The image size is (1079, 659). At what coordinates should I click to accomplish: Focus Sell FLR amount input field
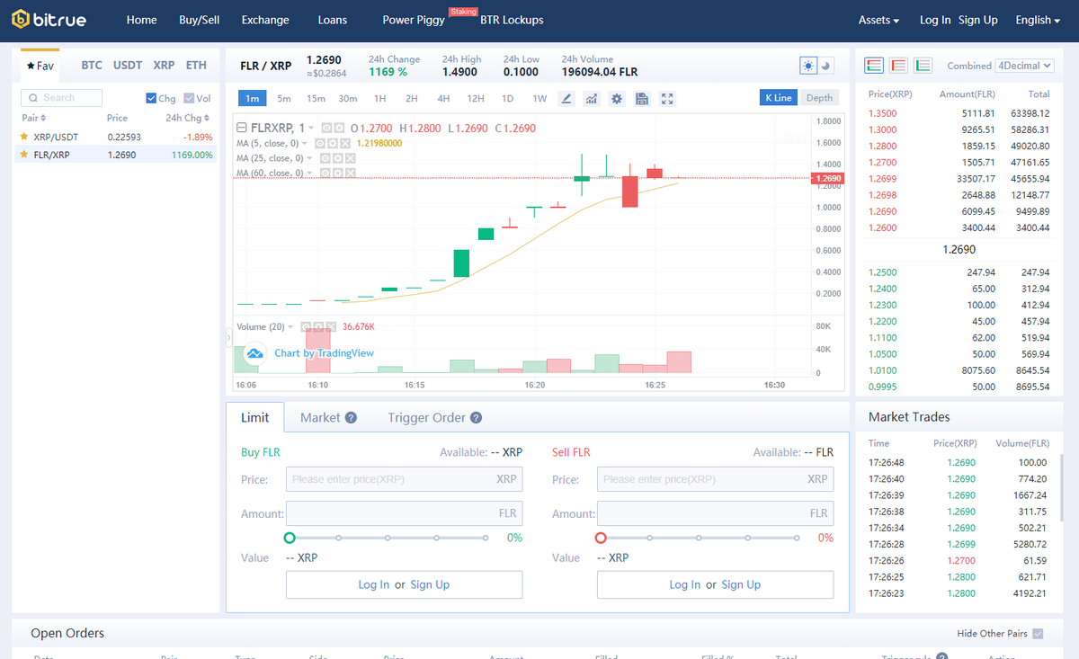pos(715,513)
